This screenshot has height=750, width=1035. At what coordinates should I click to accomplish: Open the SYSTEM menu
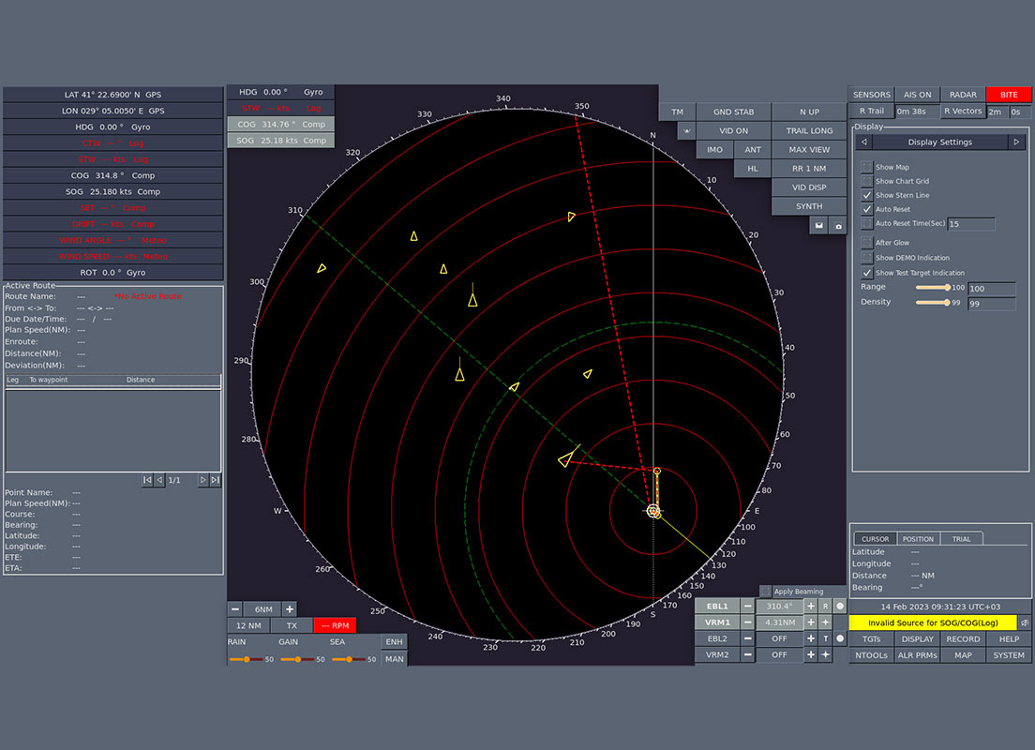tap(1009, 655)
